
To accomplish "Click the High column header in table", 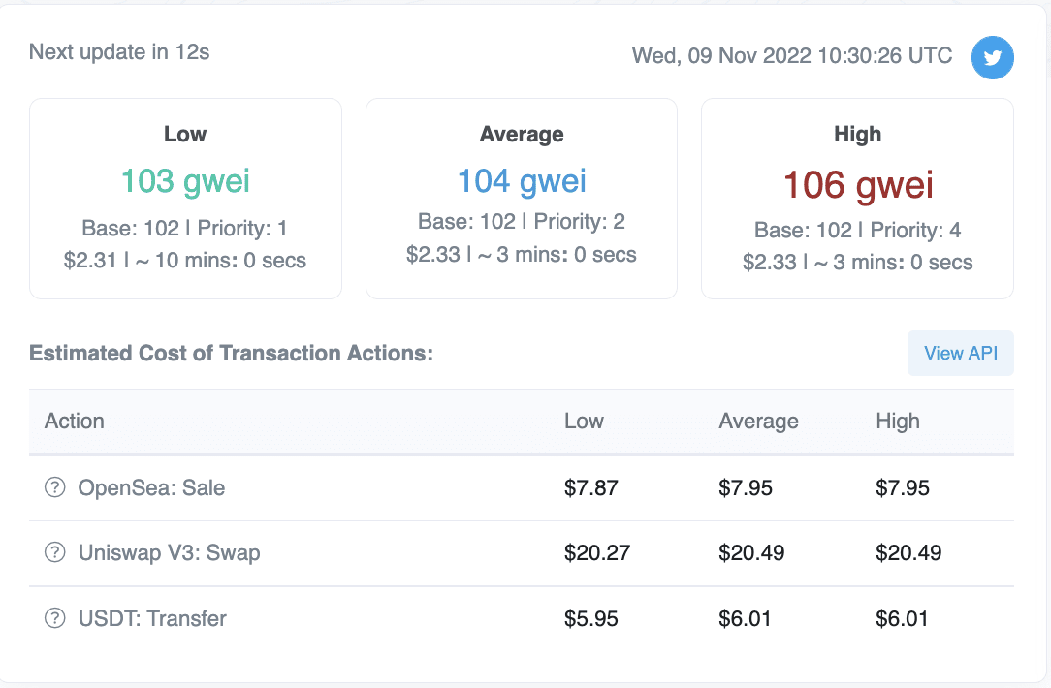I will pyautogui.click(x=897, y=422).
